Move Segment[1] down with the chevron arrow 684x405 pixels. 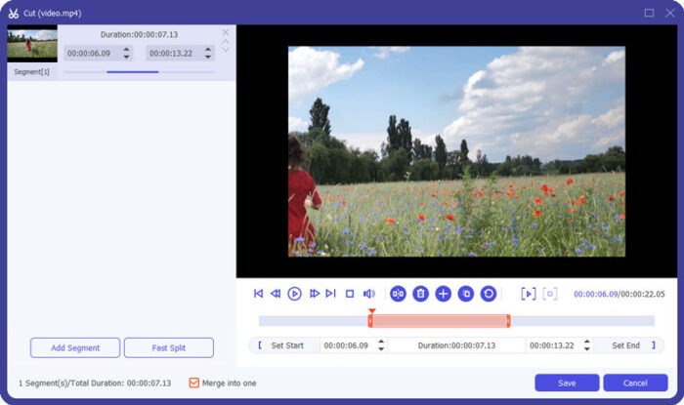[x=226, y=50]
